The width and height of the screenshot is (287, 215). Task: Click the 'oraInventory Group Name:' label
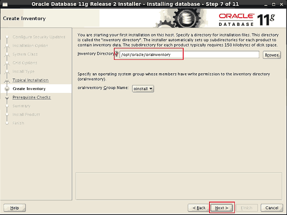pos(103,88)
